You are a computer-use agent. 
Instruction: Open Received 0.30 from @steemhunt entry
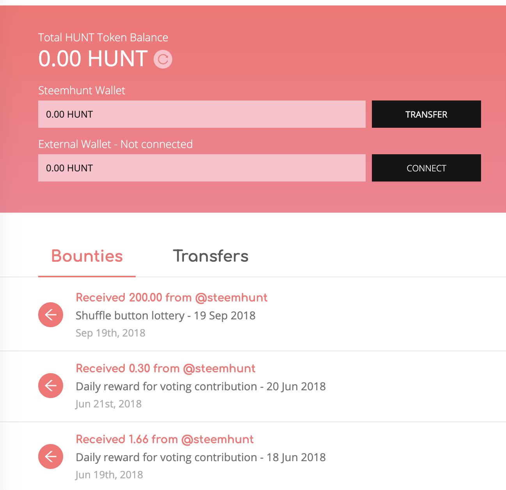[x=166, y=368]
